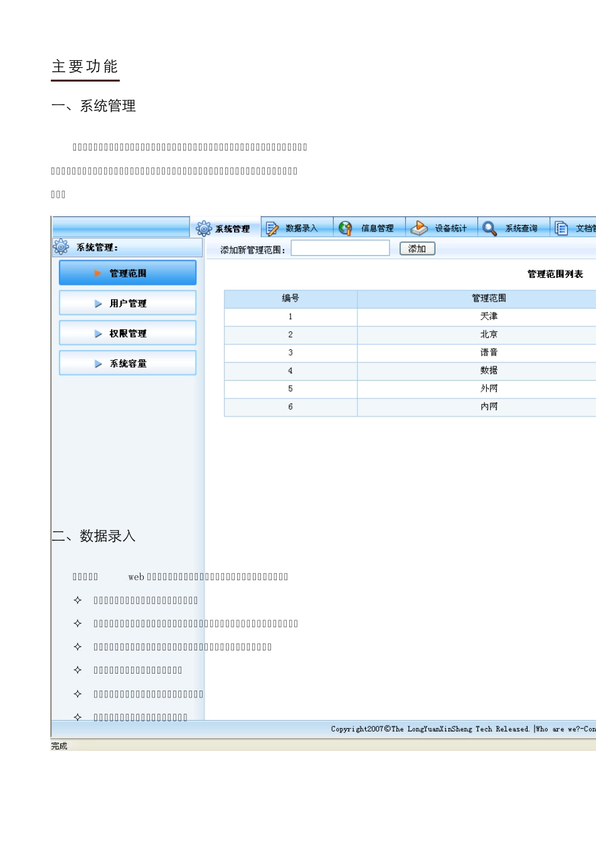Click the 管理范围 column header
The image size is (596, 843).
[489, 299]
